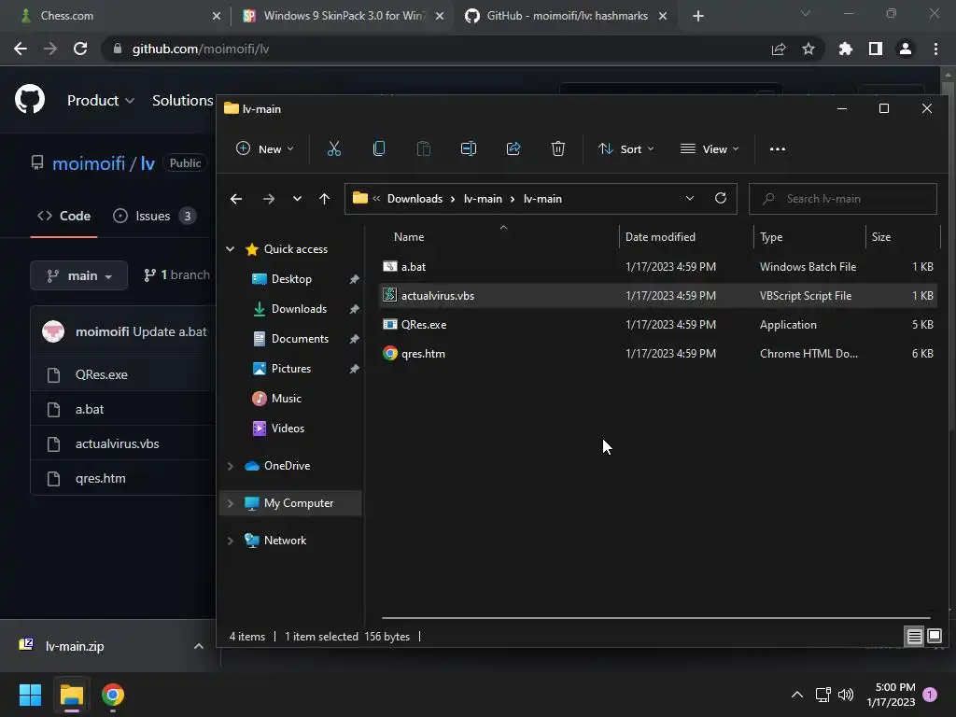Open Chrome profile icon
The image size is (956, 717).
[906, 49]
